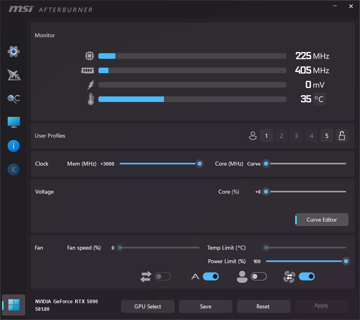The image size is (360, 320).
Task: Turn off the fan sync toggle
Action: tap(306, 276)
